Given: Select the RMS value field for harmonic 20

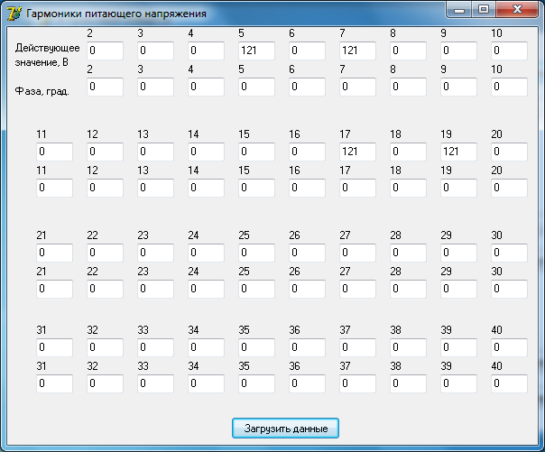Looking at the screenshot, I should coord(509,152).
